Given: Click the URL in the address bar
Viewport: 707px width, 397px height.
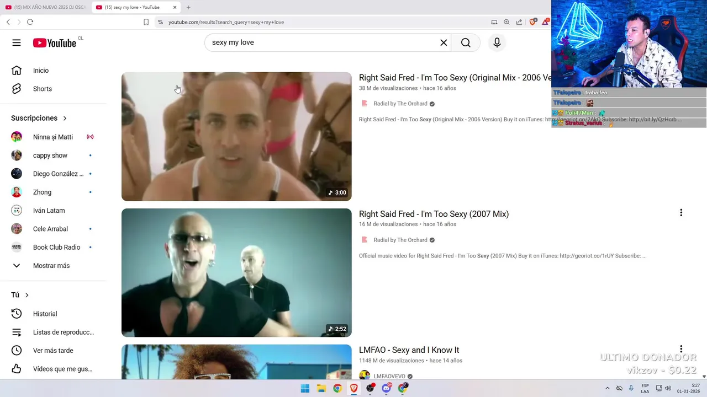Looking at the screenshot, I should pyautogui.click(x=226, y=22).
